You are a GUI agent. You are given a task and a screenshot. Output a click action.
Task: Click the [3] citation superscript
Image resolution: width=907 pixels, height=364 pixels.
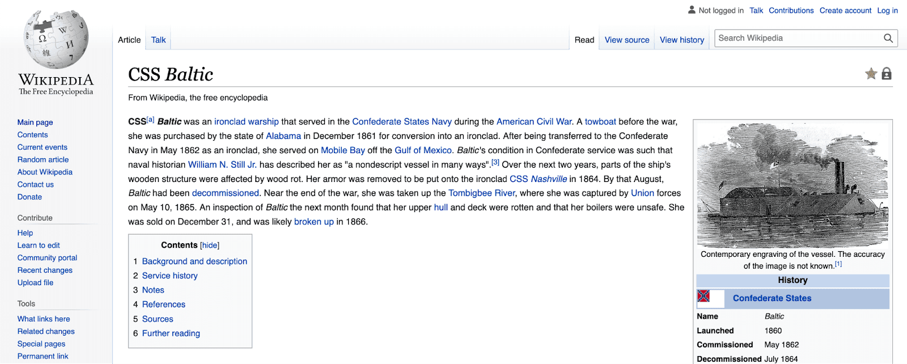[495, 162]
